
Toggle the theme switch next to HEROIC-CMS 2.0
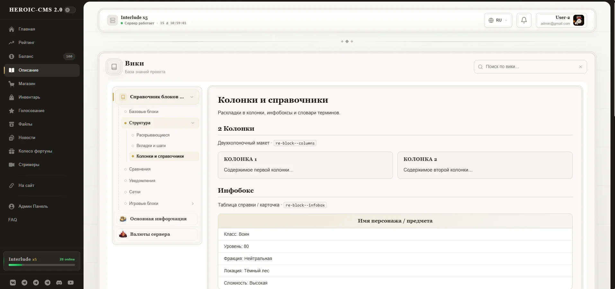[70, 10]
